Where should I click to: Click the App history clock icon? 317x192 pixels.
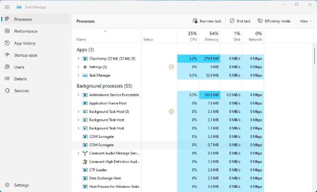pyautogui.click(x=7, y=43)
